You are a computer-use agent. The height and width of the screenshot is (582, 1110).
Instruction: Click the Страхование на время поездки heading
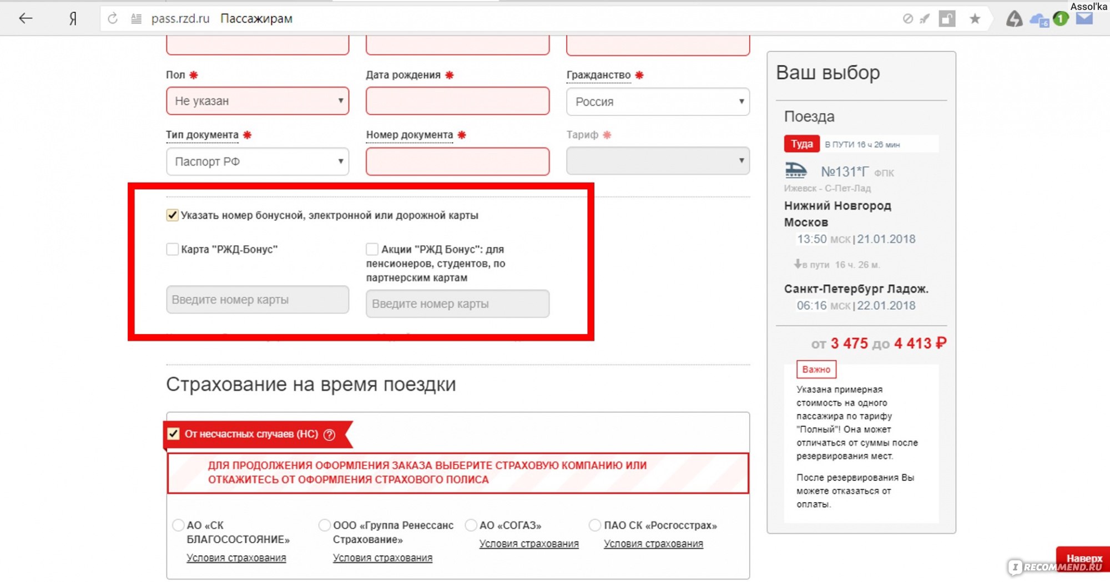point(311,384)
